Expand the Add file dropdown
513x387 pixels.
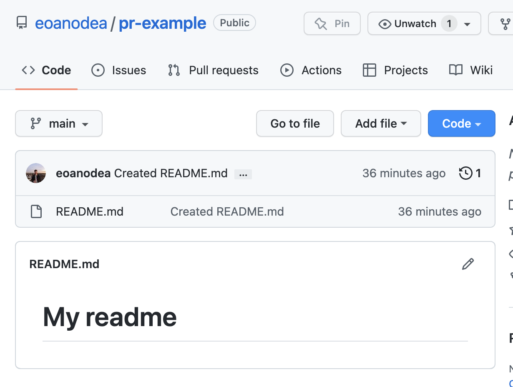[x=381, y=123]
